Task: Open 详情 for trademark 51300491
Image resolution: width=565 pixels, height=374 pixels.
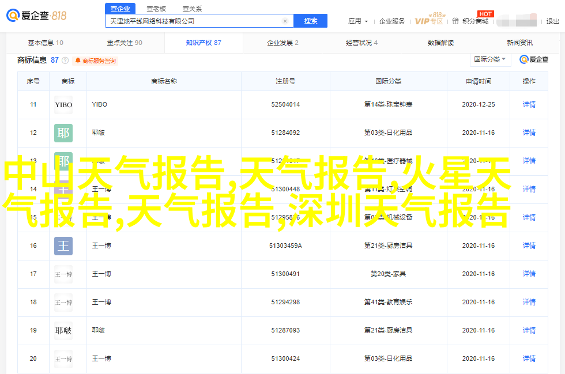Action: 529,274
